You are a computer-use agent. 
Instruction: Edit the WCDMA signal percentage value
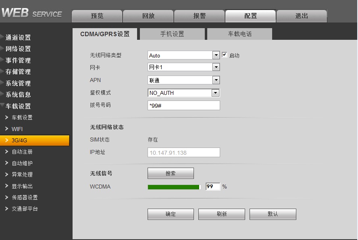click(212, 187)
